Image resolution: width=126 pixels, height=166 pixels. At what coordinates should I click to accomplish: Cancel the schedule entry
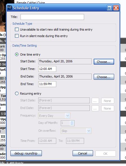point(83,153)
